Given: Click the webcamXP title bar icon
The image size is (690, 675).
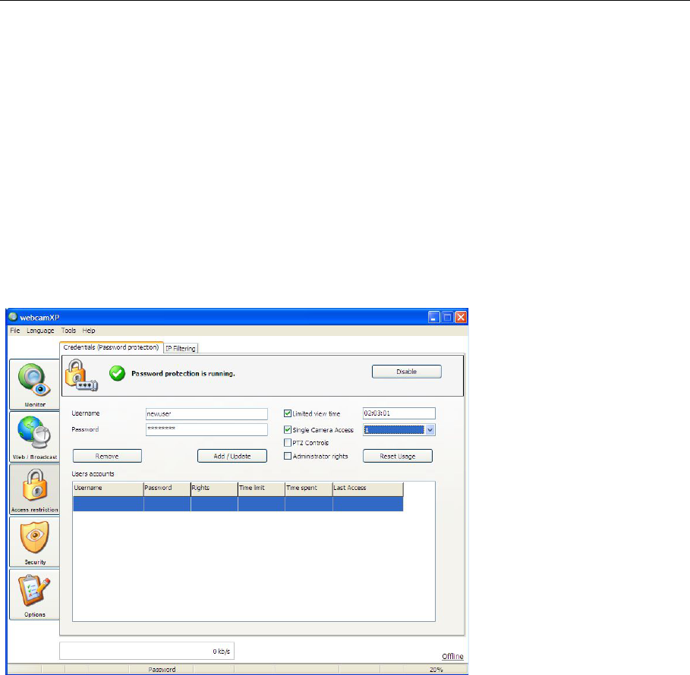Looking at the screenshot, I should pos(13,316).
